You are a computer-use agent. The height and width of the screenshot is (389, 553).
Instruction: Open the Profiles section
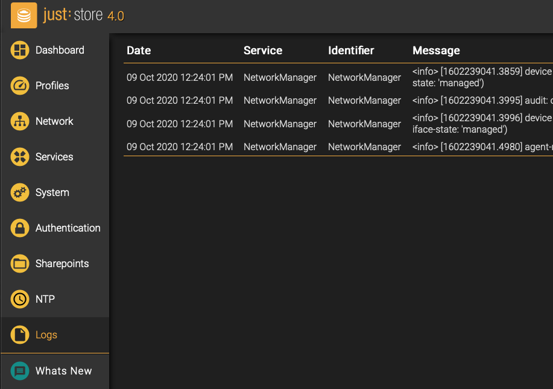52,86
